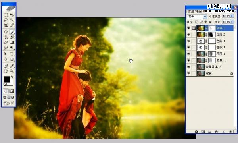Select the 背景 副本 2 layer row
238x143 pixels.
tap(210, 67)
